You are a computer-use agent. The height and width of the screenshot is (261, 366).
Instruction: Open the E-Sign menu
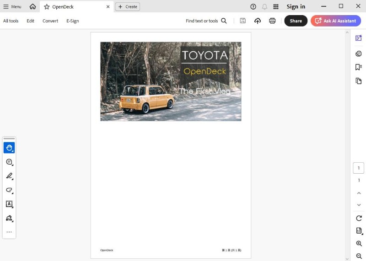pos(73,21)
